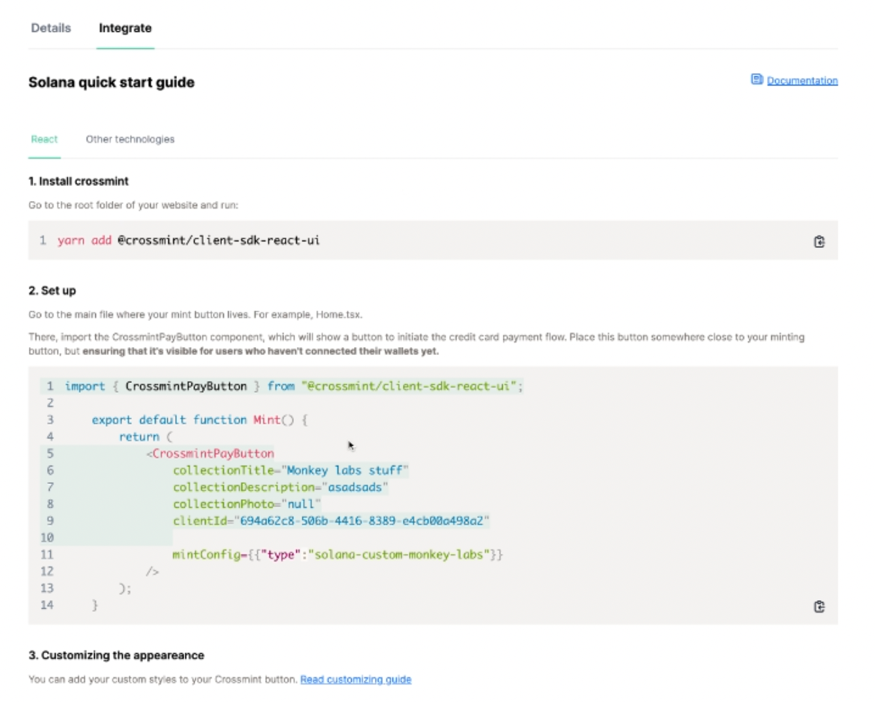The width and height of the screenshot is (875, 702).
Task: Open the Documentation link
Action: (802, 80)
